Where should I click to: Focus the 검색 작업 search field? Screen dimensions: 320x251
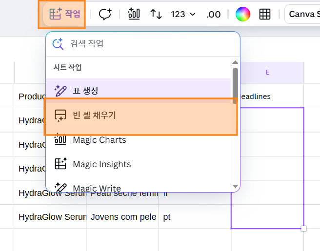pos(143,44)
